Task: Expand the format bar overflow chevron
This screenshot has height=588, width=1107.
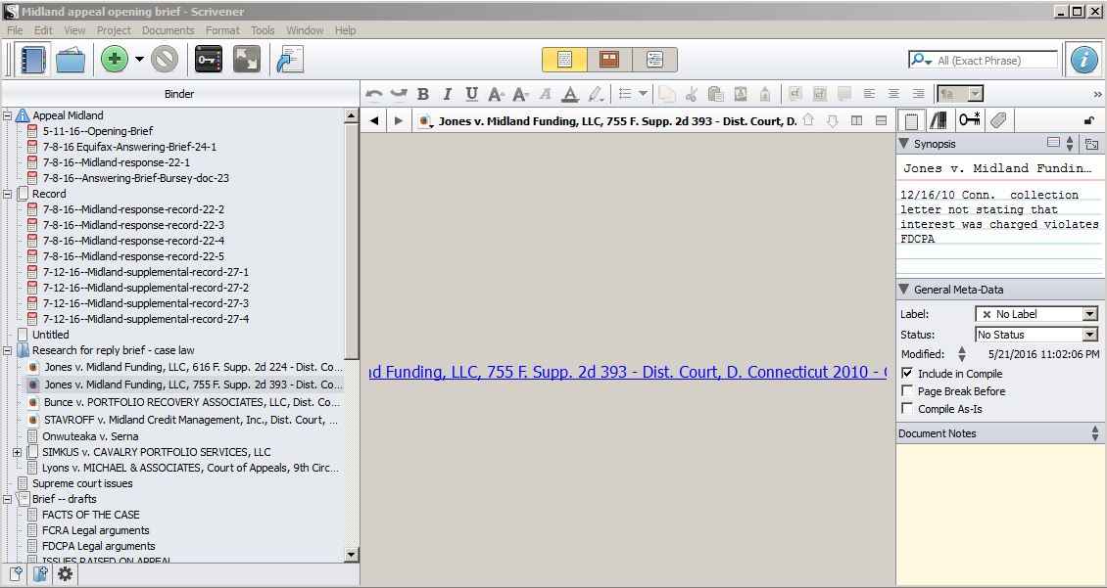Action: (x=1097, y=95)
